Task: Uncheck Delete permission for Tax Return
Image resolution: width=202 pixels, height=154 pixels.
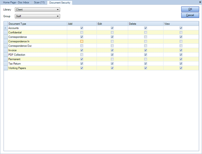Action: point(145,64)
